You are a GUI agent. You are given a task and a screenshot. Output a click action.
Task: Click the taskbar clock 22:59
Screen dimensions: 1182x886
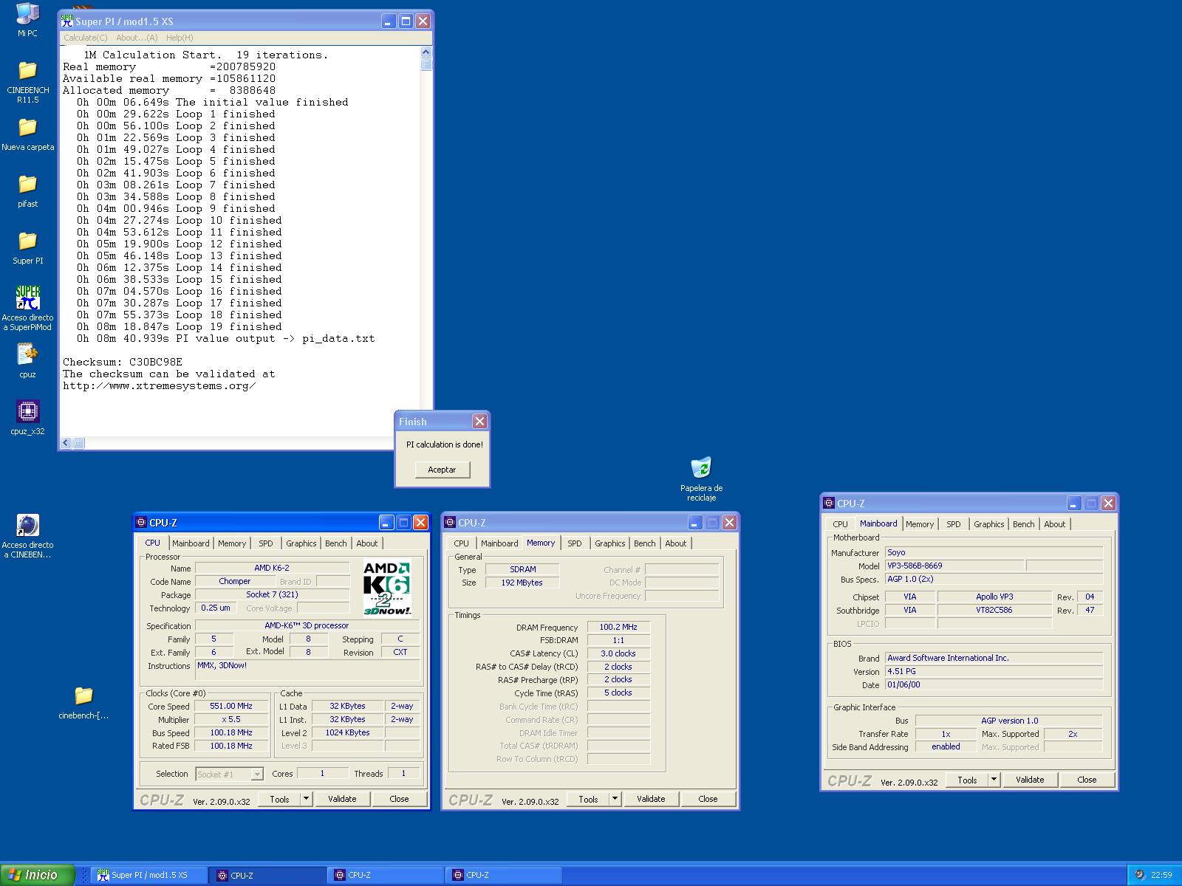click(1161, 875)
